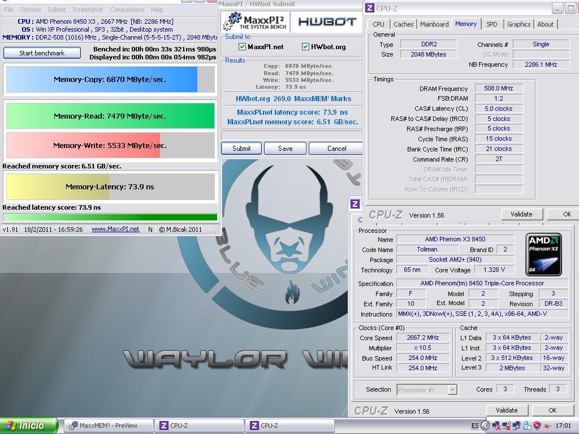
Task: Click the Messenger user tray icon
Action: pyautogui.click(x=527, y=426)
